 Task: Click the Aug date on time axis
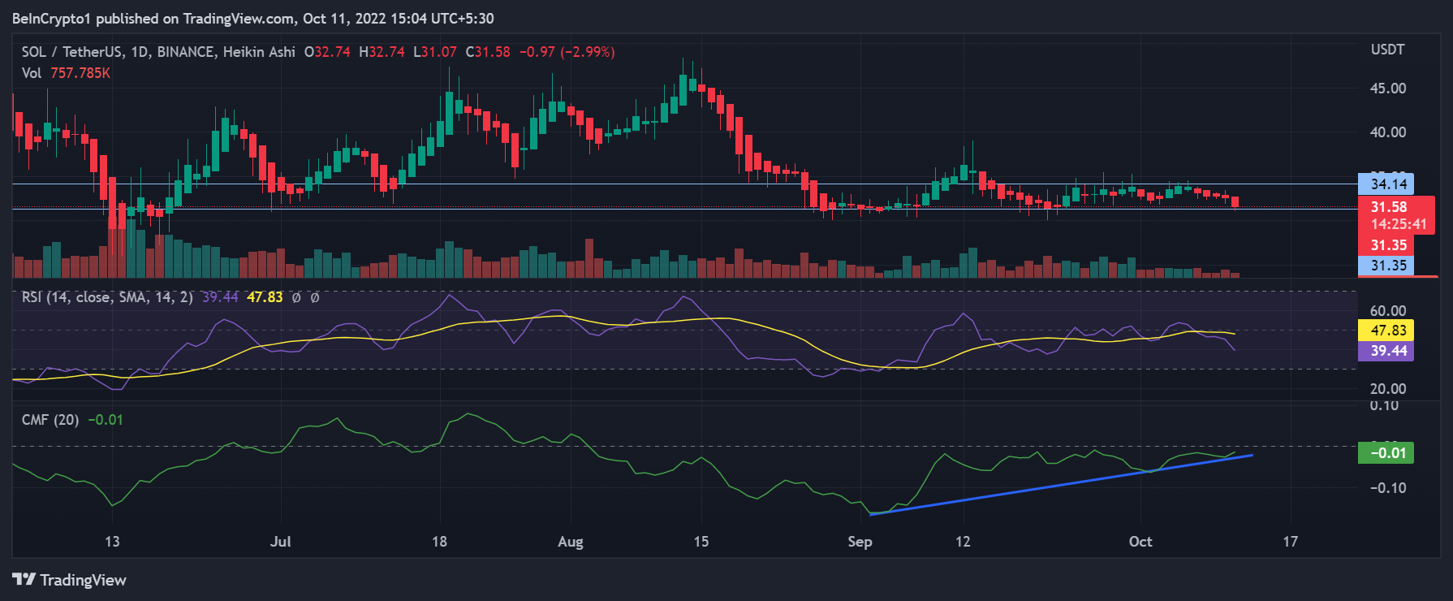pyautogui.click(x=571, y=542)
